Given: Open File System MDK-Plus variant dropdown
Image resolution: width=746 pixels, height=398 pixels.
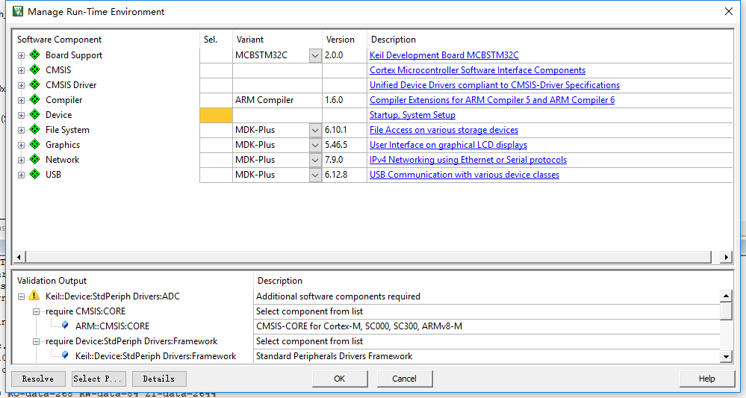Looking at the screenshot, I should click(315, 130).
